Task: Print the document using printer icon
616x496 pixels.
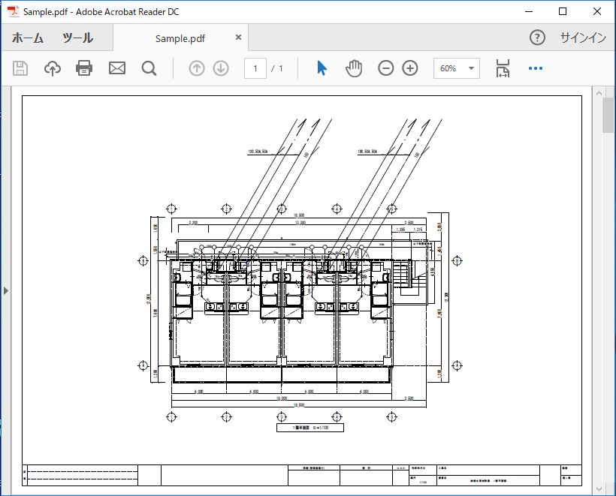Action: pyautogui.click(x=84, y=68)
